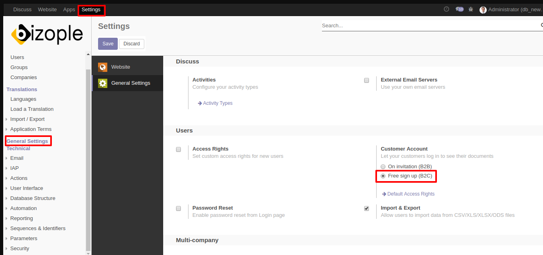Click the Website globe icon
The image size is (543, 255).
[x=102, y=67]
